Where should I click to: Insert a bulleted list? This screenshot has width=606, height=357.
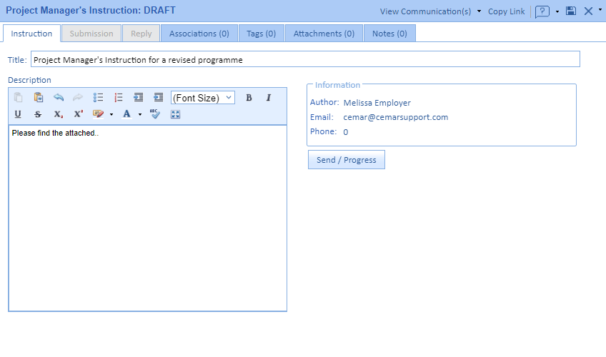(99, 98)
